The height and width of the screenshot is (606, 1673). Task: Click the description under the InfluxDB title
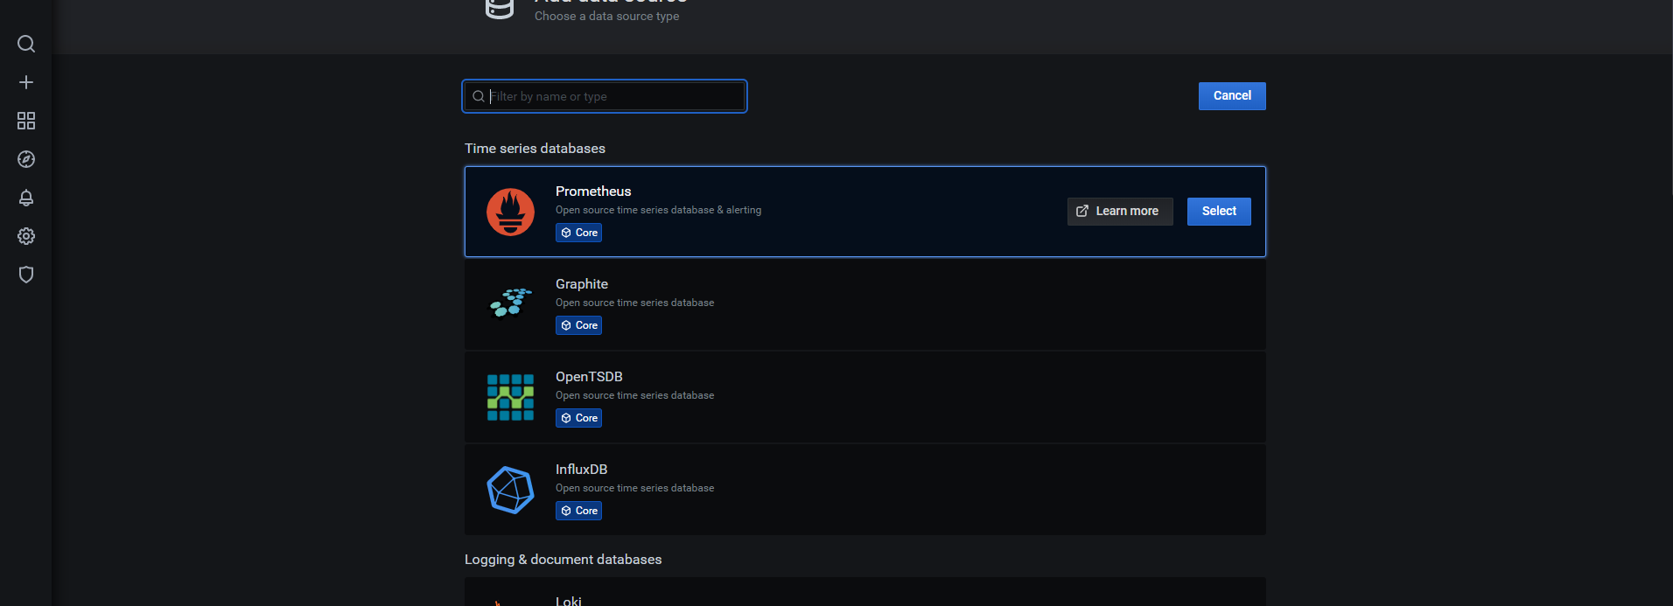634,488
